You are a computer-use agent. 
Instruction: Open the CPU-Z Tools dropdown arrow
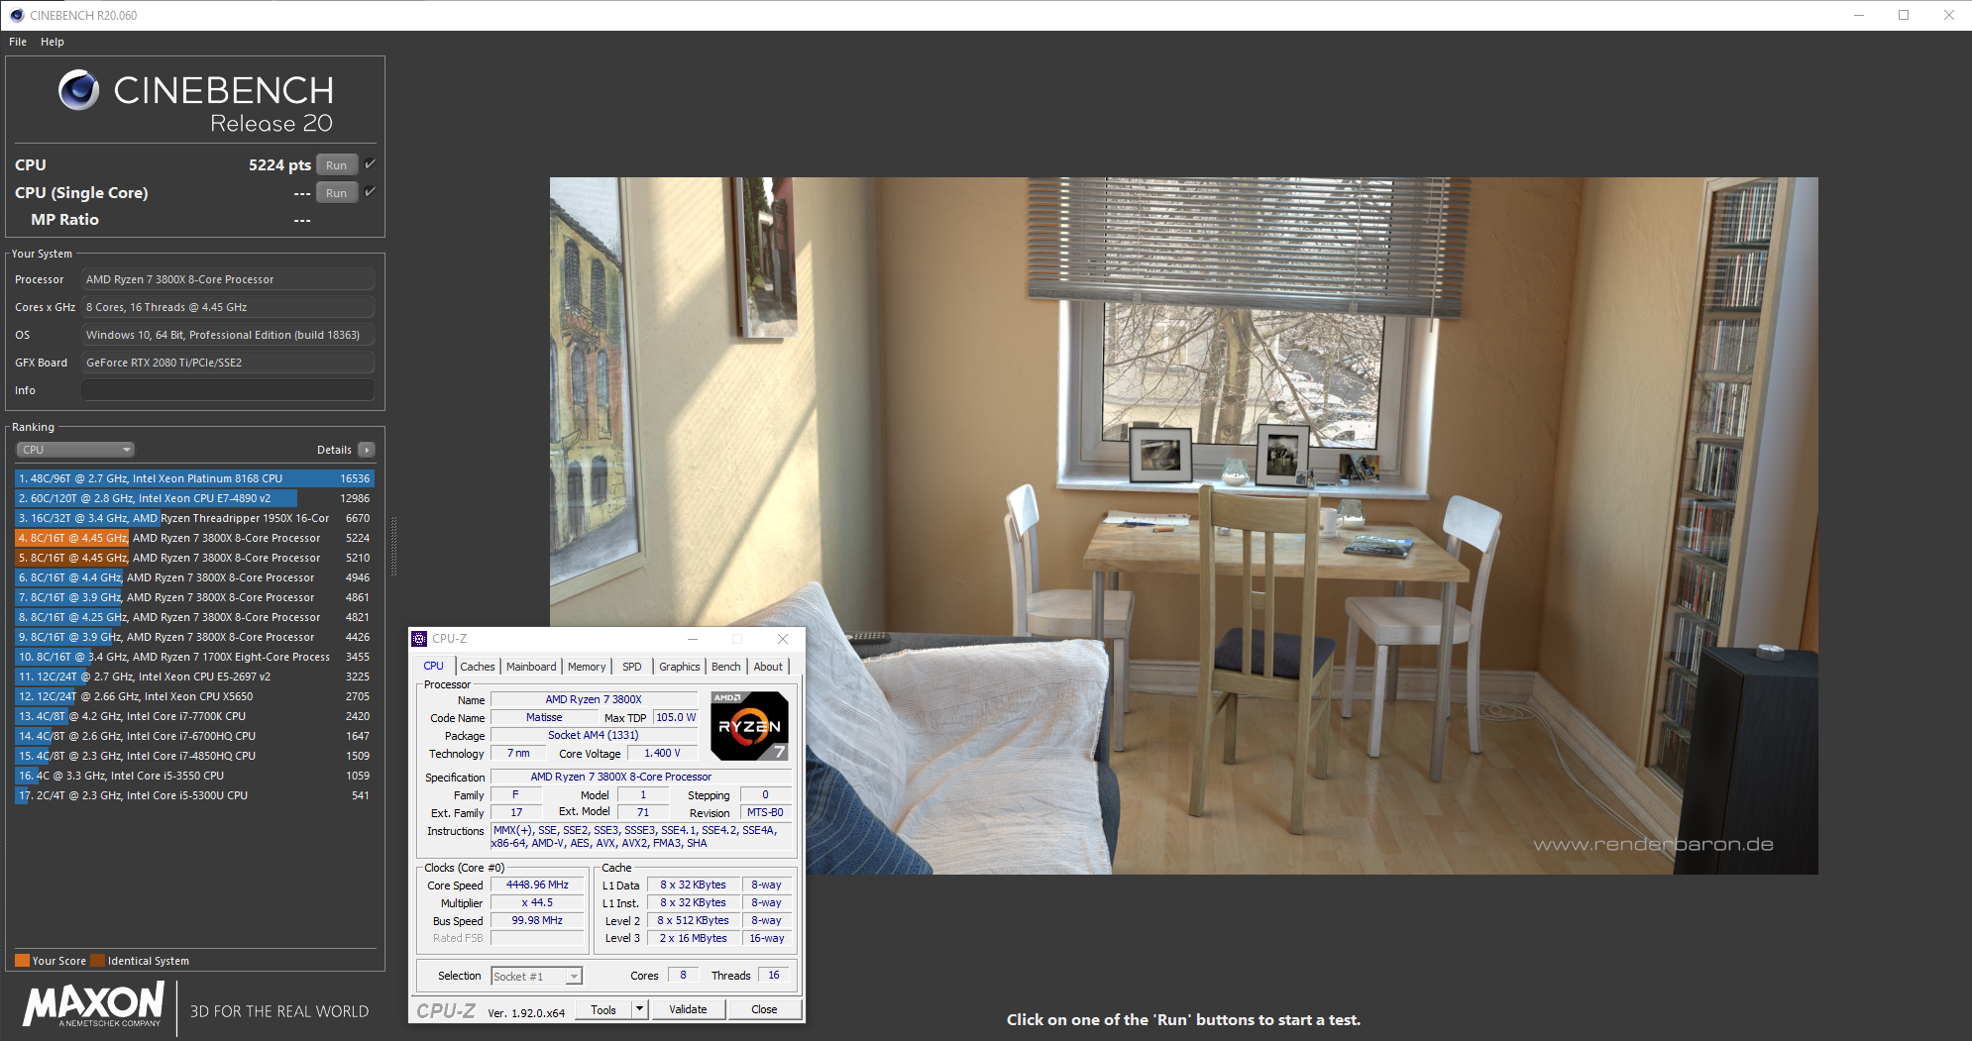click(639, 1009)
